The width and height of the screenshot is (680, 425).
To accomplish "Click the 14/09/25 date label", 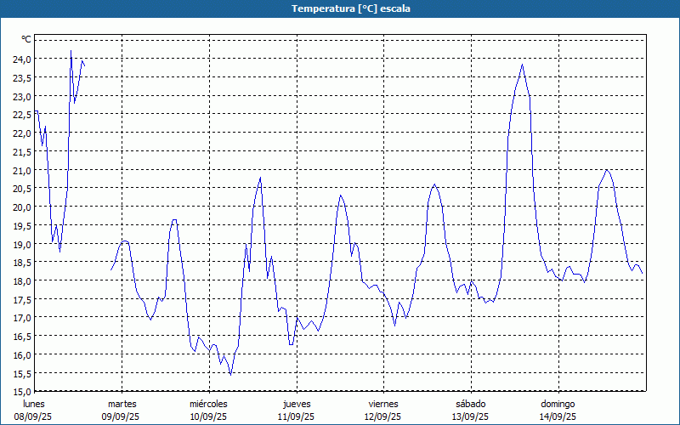I will point(558,416).
